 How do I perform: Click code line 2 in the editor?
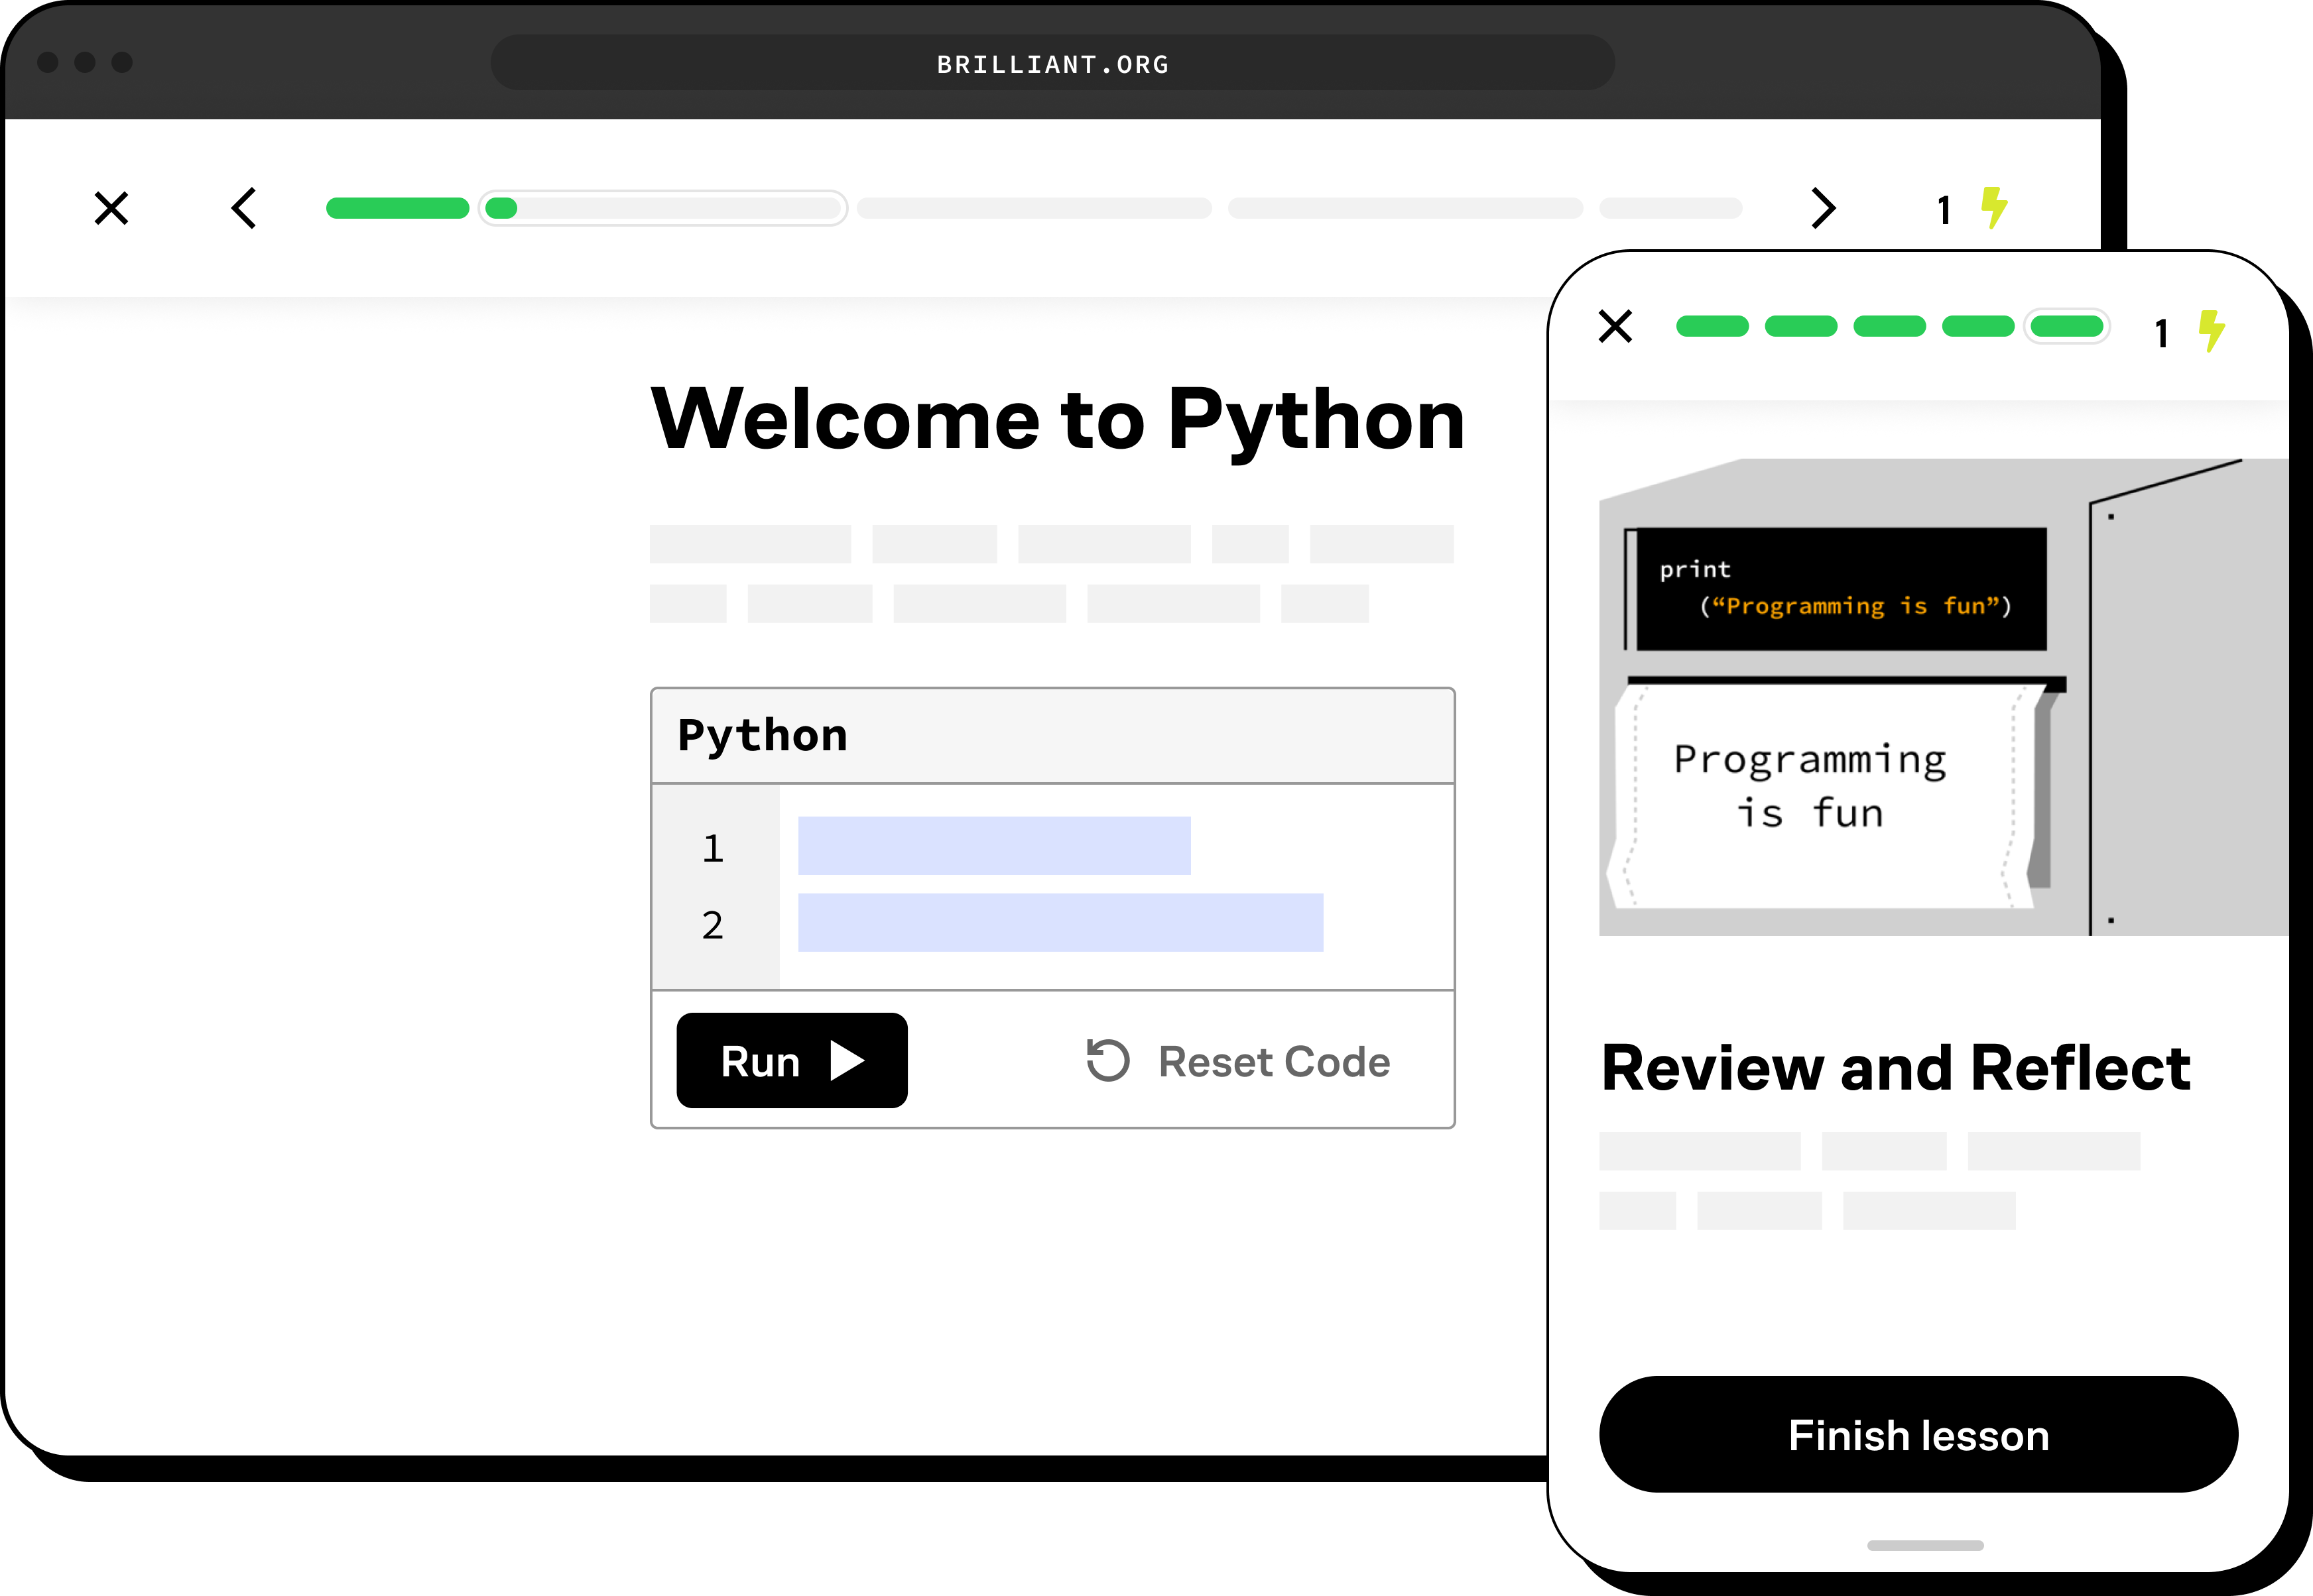[1060, 922]
